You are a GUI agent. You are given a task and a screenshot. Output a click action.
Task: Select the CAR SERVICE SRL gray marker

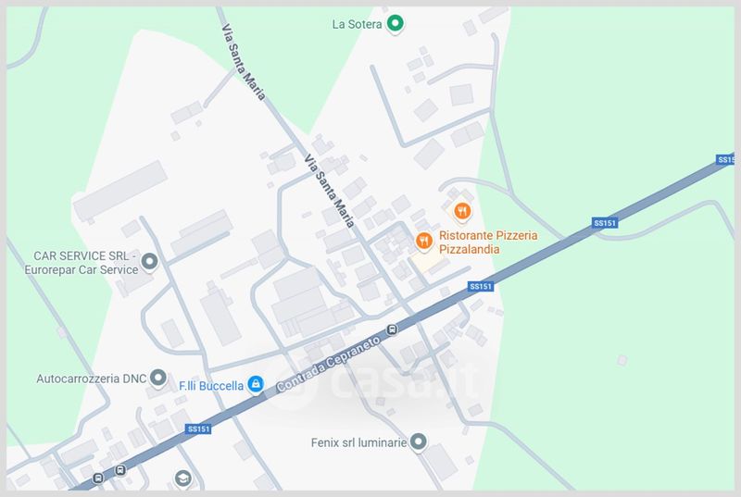click(150, 262)
